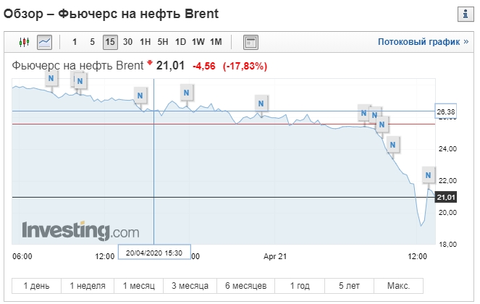This screenshot has height=304, width=480.
Task: Click the news marker above Apr 21
Action: (x=260, y=104)
